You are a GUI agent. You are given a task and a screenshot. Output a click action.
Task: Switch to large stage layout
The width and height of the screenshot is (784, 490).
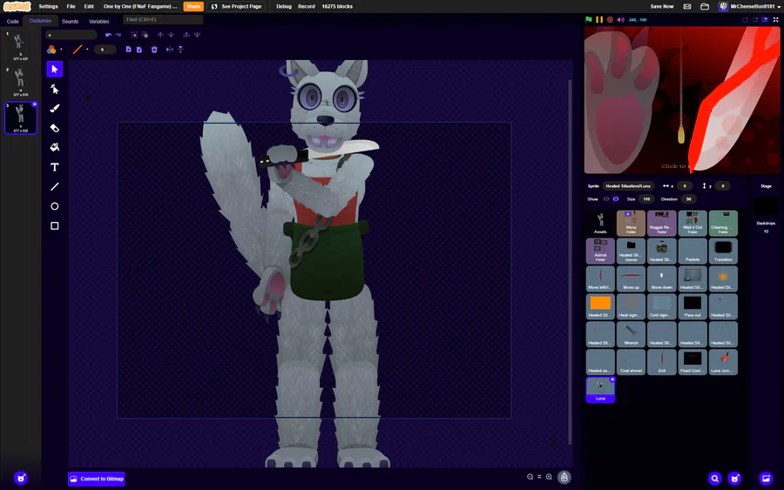(x=765, y=19)
